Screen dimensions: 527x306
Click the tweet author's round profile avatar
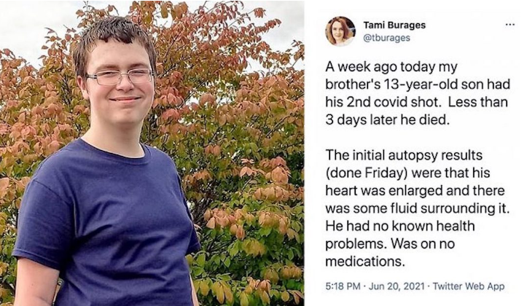pyautogui.click(x=340, y=31)
